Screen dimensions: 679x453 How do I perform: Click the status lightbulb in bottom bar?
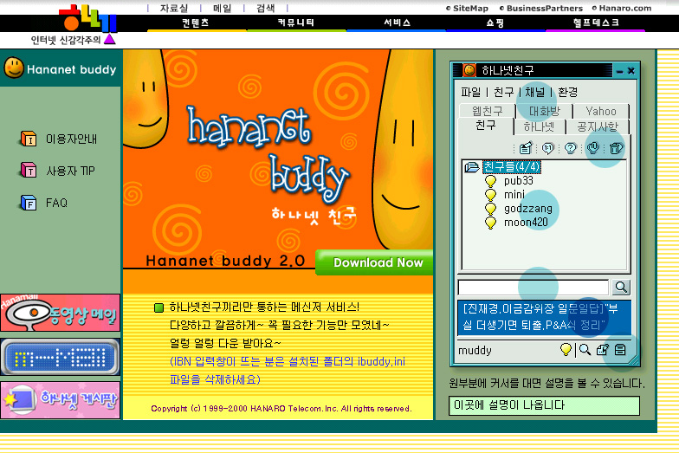pyautogui.click(x=566, y=350)
